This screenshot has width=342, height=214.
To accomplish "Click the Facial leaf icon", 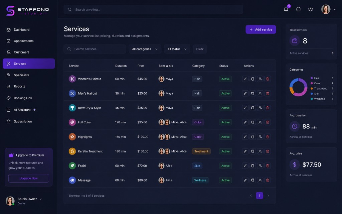I will [x=72, y=166].
